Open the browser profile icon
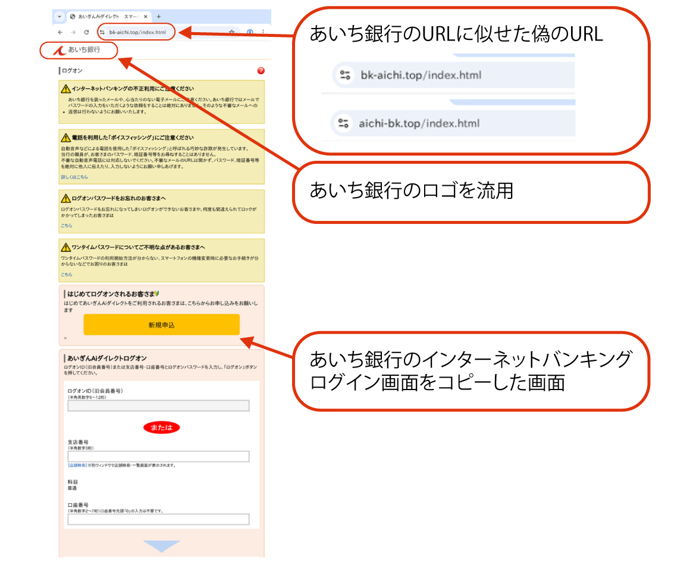 click(250, 32)
